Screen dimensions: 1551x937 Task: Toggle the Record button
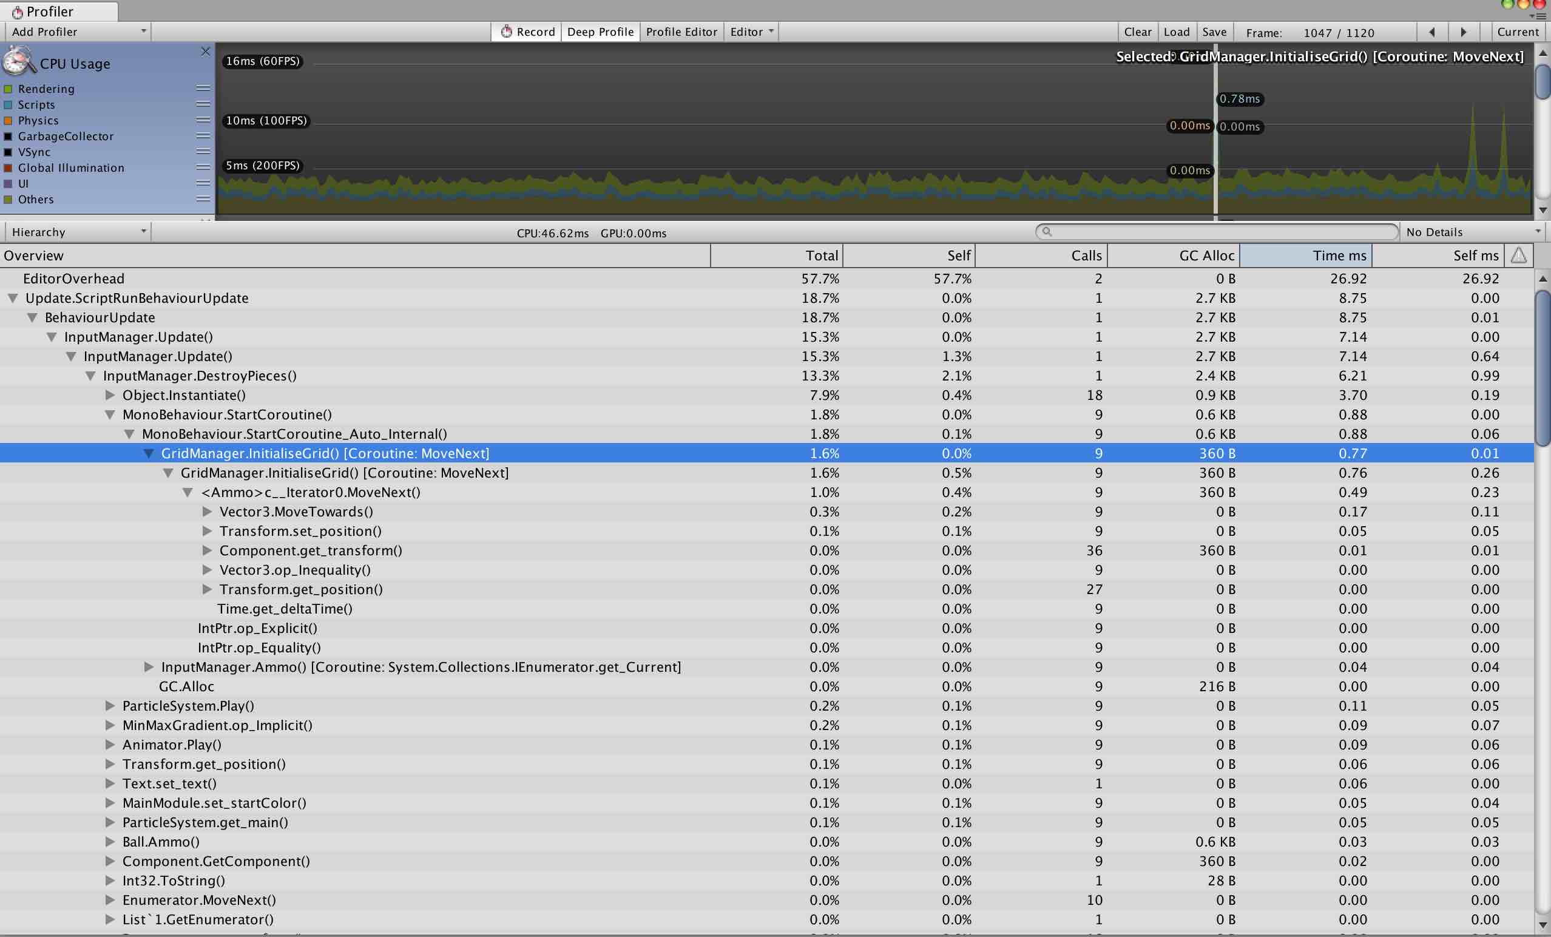click(x=527, y=32)
